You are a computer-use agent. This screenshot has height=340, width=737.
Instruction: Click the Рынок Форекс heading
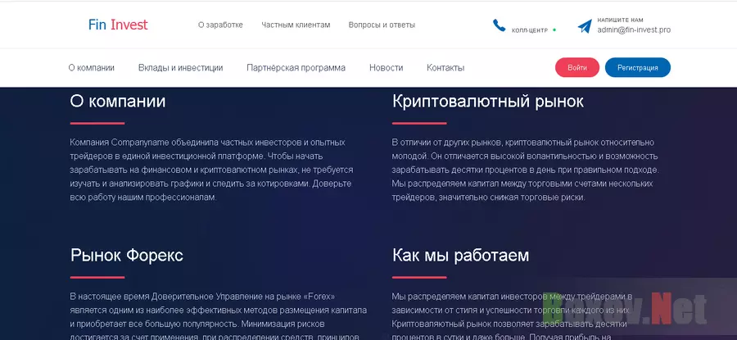click(x=127, y=256)
